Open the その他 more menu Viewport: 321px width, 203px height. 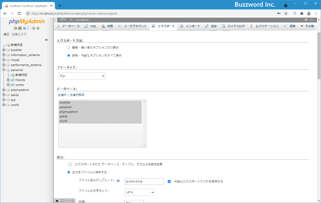307,26
